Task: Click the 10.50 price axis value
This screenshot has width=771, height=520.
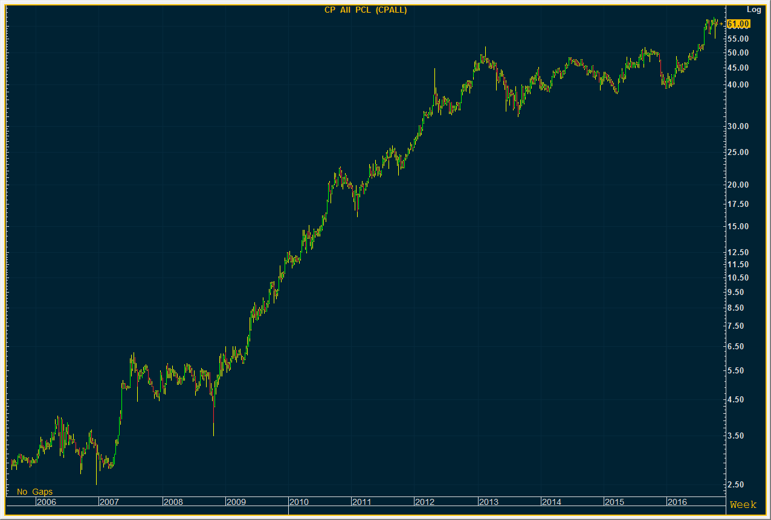Action: coord(738,277)
